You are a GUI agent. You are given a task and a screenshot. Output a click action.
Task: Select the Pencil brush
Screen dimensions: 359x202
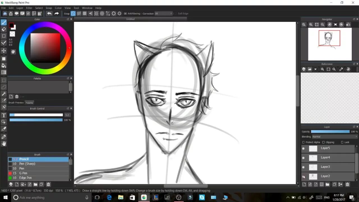tap(38, 159)
